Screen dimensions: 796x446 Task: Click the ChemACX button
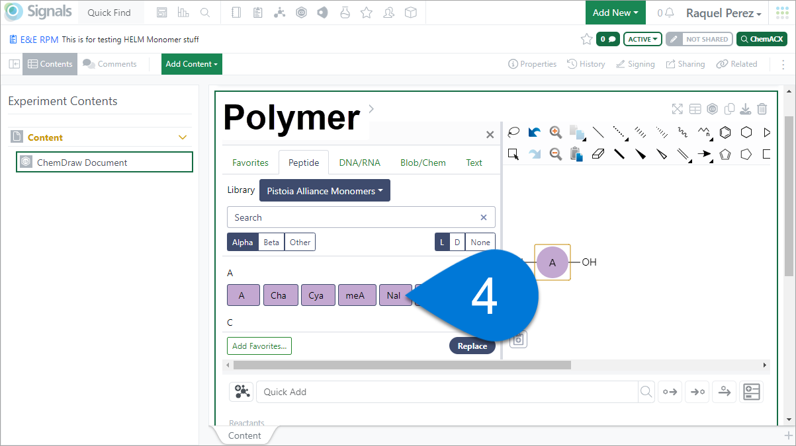[x=762, y=39]
